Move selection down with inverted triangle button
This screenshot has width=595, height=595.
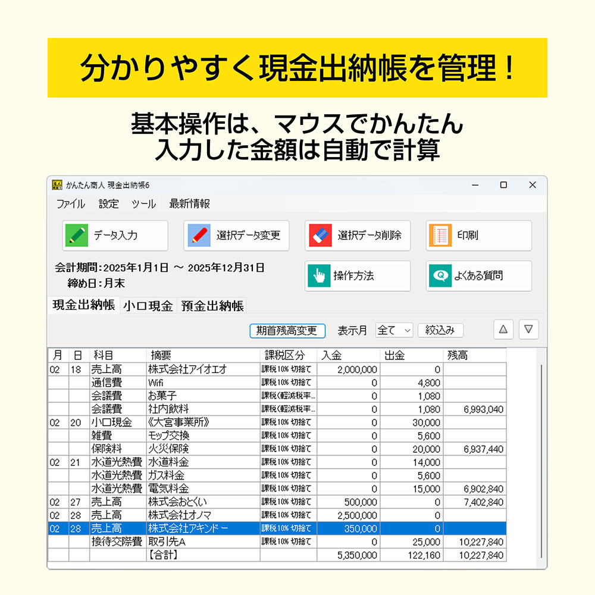click(x=528, y=330)
